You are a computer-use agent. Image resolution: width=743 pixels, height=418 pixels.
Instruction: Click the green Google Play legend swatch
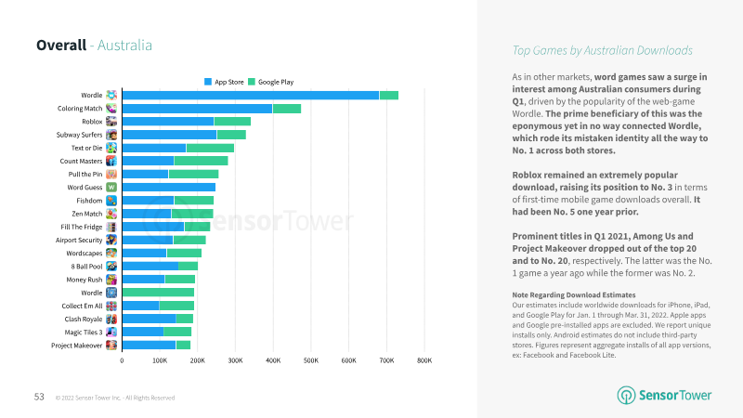252,82
